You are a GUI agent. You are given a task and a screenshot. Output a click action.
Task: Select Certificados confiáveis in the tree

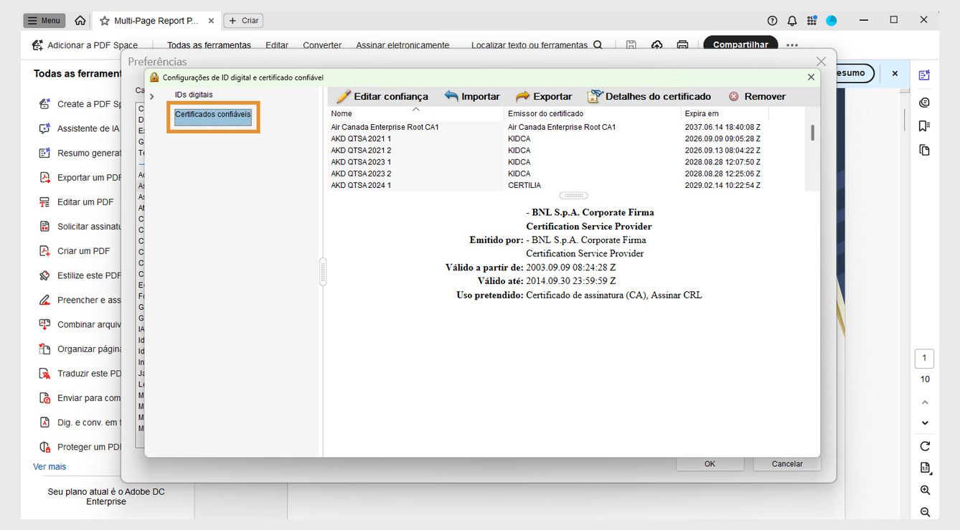(x=213, y=114)
